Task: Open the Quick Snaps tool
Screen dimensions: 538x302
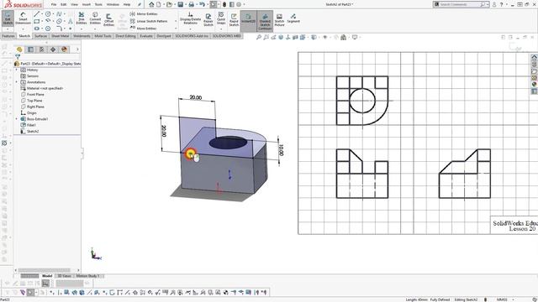Action: 221,18
